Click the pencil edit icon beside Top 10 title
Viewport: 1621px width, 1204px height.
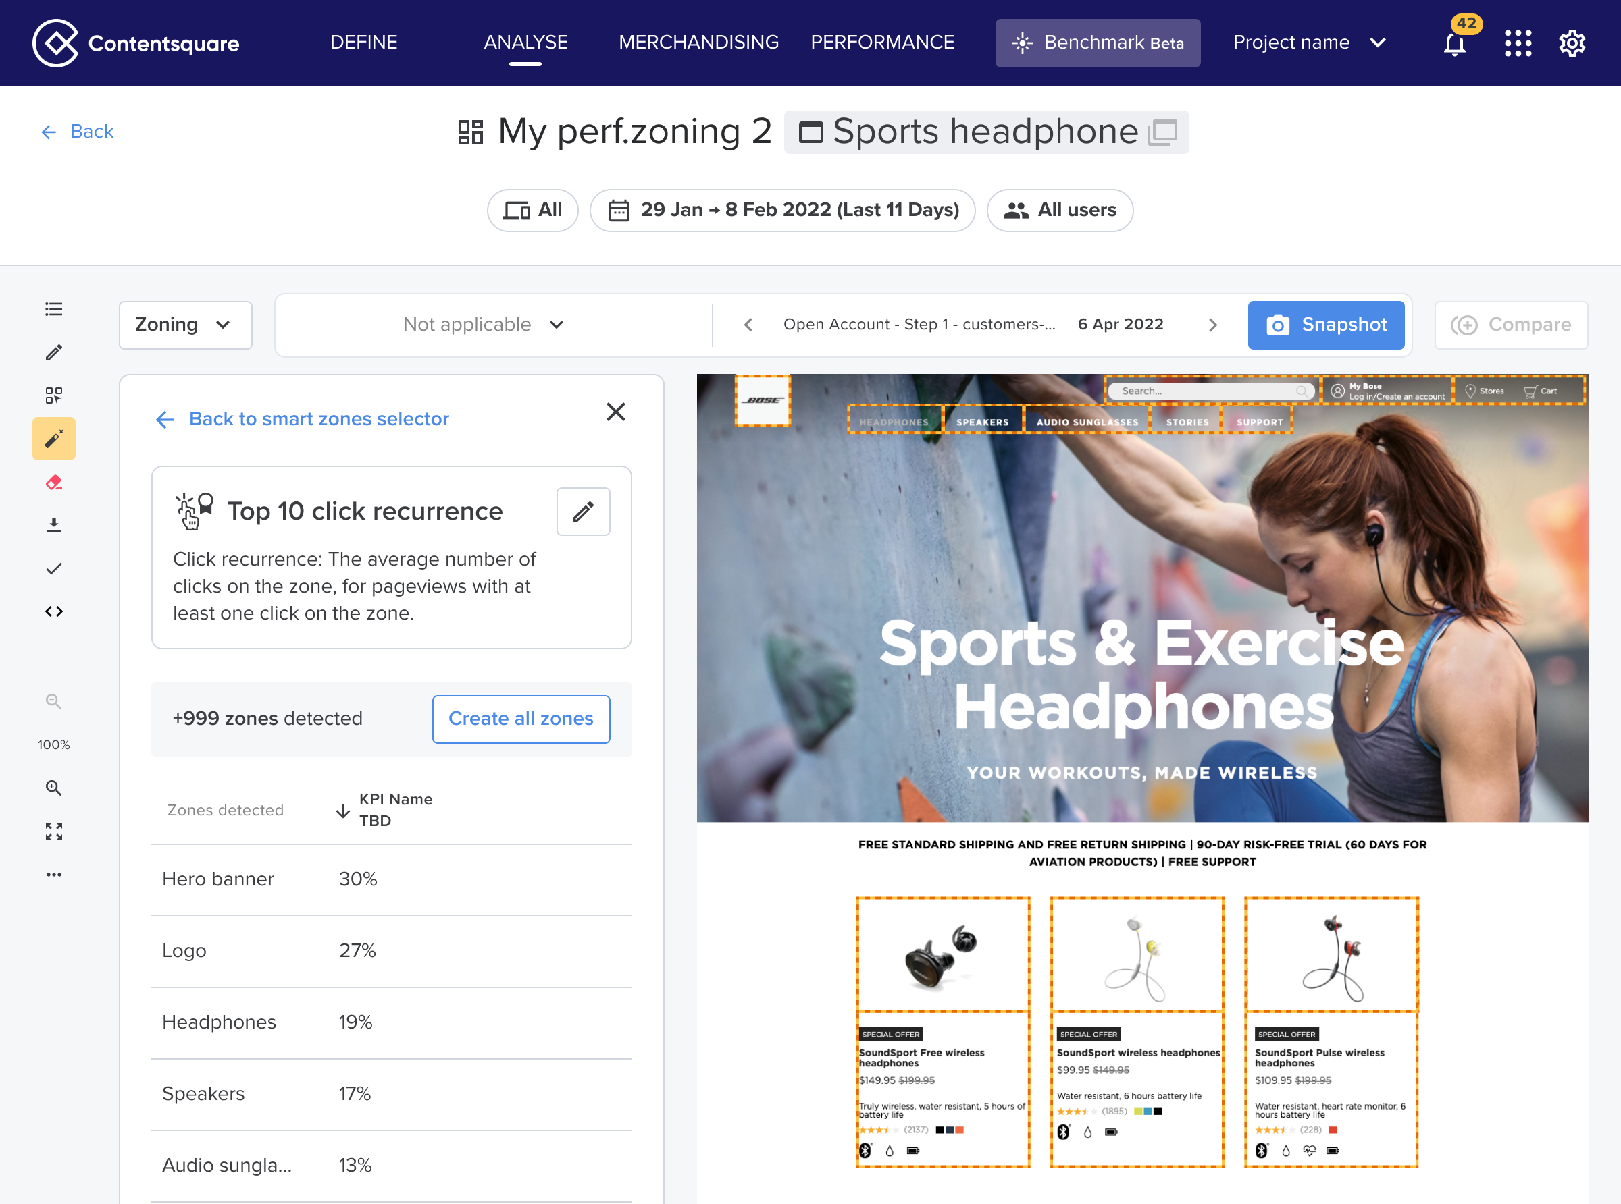pyautogui.click(x=583, y=512)
